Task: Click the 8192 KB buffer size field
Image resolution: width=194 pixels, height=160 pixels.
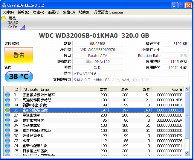Action: click(x=175, y=44)
